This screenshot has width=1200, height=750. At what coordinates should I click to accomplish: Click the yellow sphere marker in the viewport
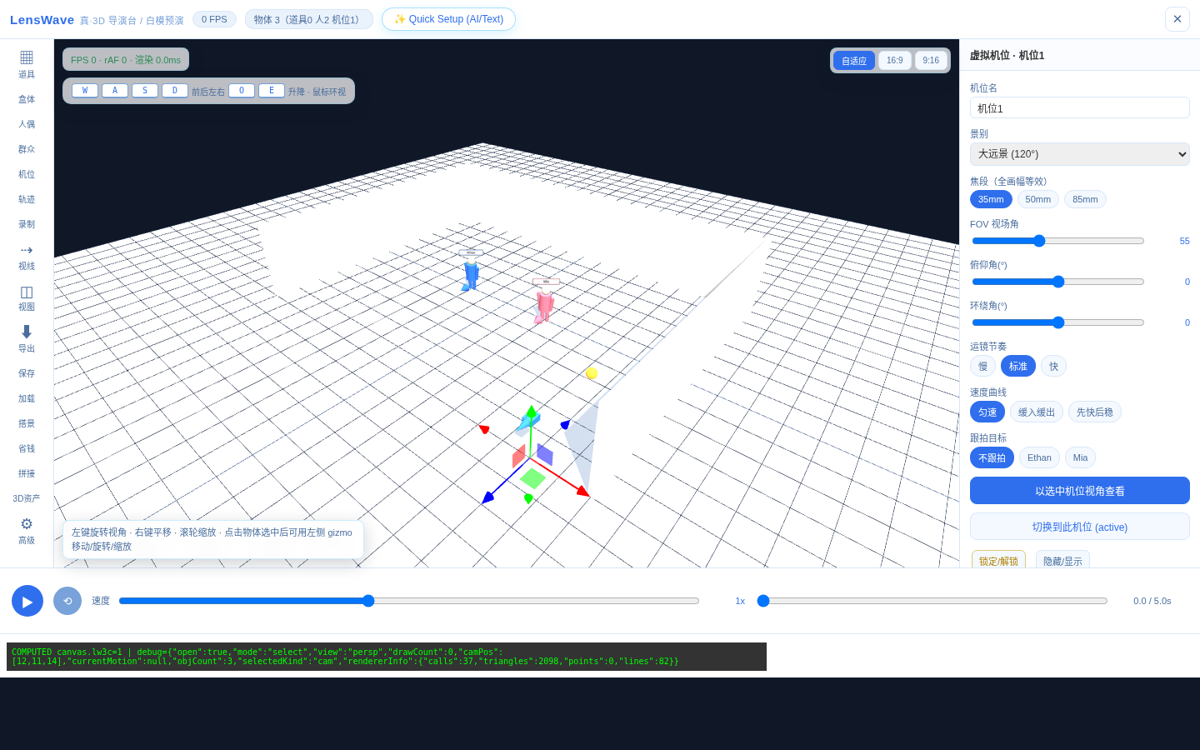tap(592, 373)
